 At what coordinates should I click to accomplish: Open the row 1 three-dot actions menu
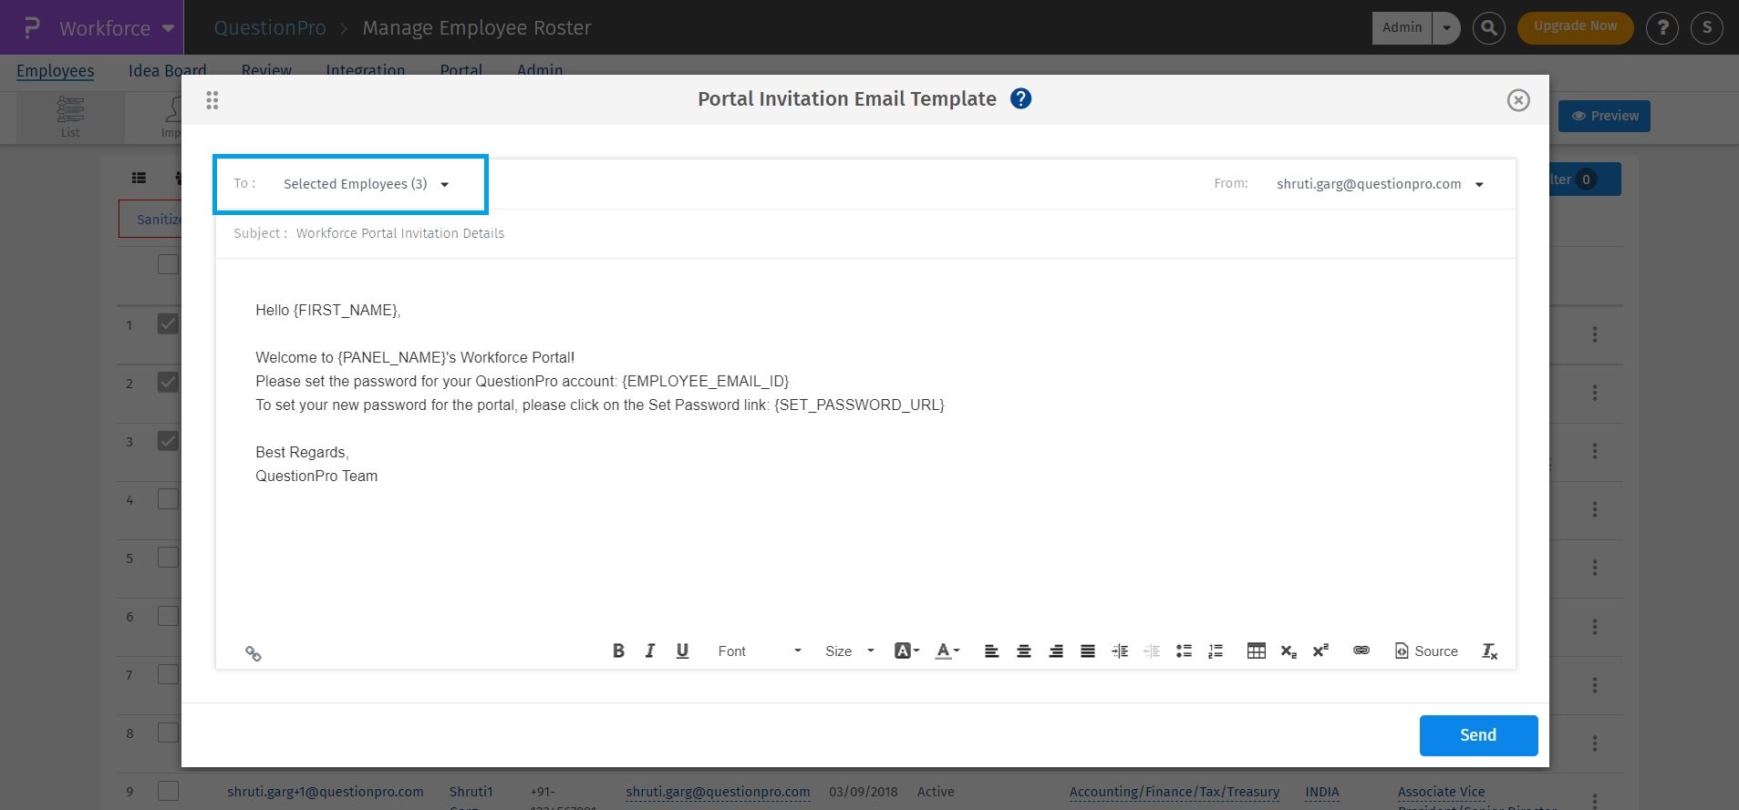click(x=1595, y=334)
